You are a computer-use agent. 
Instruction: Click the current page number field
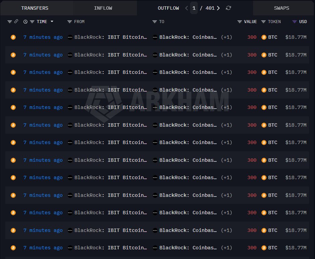(194, 8)
